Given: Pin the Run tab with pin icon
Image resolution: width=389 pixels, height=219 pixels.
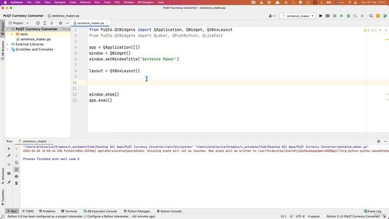Looking at the screenshot, I should click(x=9, y=182).
